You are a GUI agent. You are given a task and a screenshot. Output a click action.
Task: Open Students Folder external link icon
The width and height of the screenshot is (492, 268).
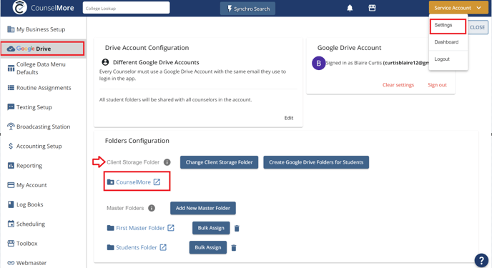tap(163, 247)
